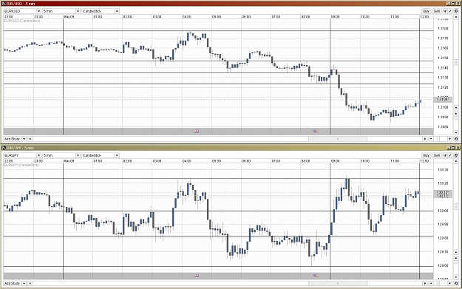Click Sell in the EUR/JPY chart

point(437,155)
